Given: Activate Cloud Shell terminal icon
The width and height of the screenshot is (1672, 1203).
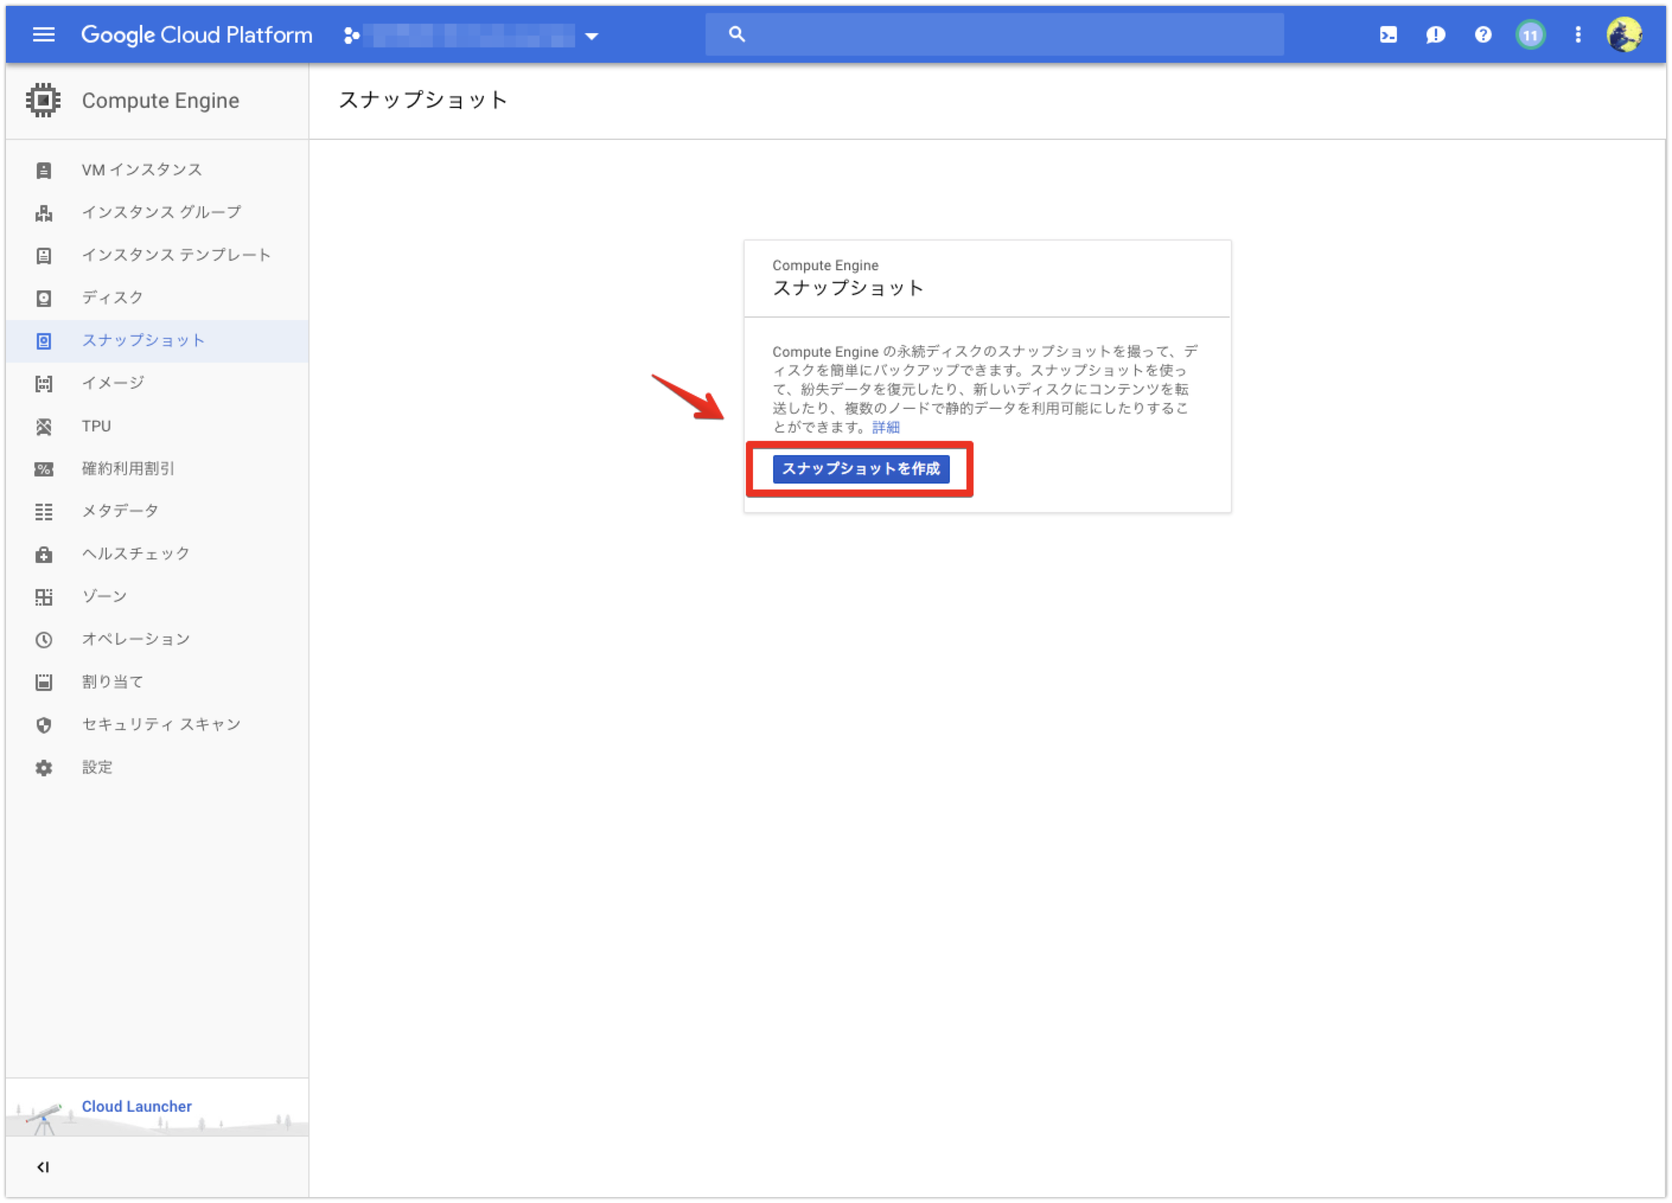Looking at the screenshot, I should (1387, 34).
